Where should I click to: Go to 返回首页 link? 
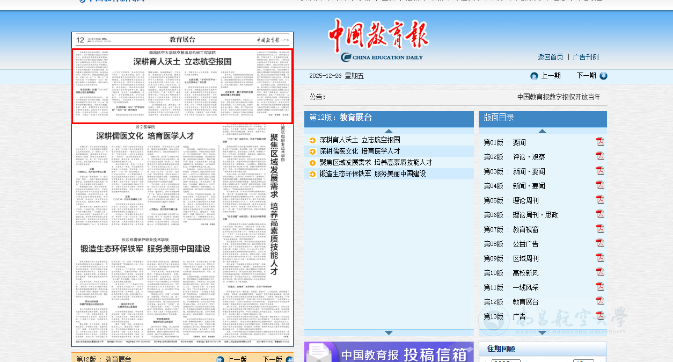[x=550, y=57]
